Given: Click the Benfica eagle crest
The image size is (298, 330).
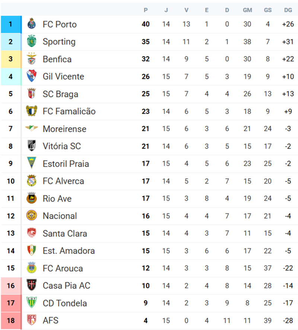Looking at the screenshot, I should tap(31, 59).
